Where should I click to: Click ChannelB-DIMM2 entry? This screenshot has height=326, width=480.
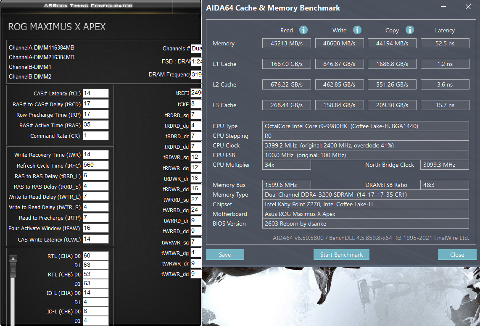[x=30, y=76]
